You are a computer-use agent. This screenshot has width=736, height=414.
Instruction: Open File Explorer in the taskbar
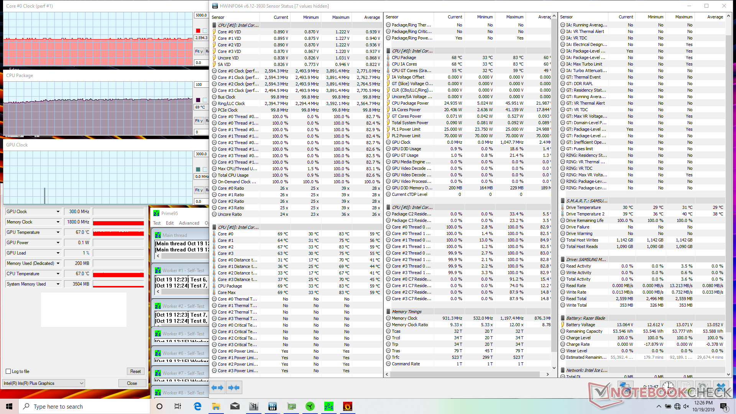[x=216, y=406]
